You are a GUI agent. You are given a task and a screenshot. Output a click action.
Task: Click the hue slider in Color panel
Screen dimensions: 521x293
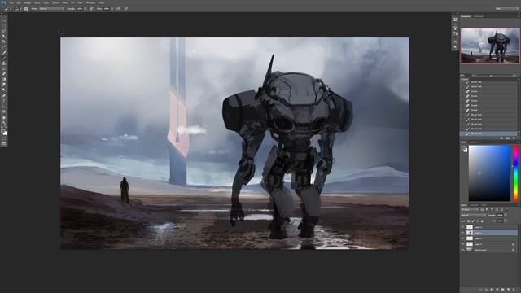pos(515,173)
